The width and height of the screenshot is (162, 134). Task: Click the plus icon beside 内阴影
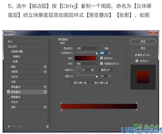[x=45, y=72]
